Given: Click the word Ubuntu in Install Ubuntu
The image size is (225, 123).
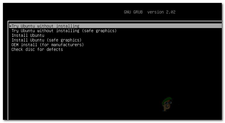Looking at the screenshot, I should (x=37, y=35).
